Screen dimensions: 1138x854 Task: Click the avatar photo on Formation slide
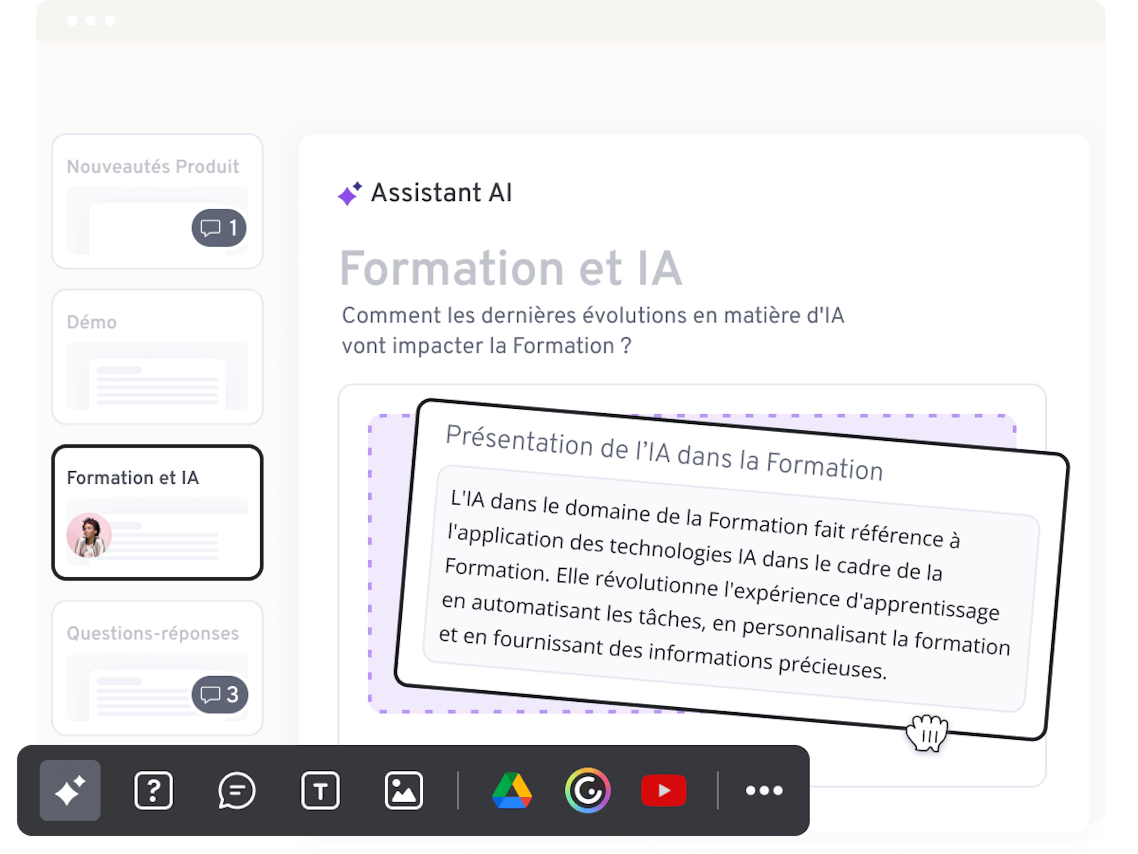(89, 535)
